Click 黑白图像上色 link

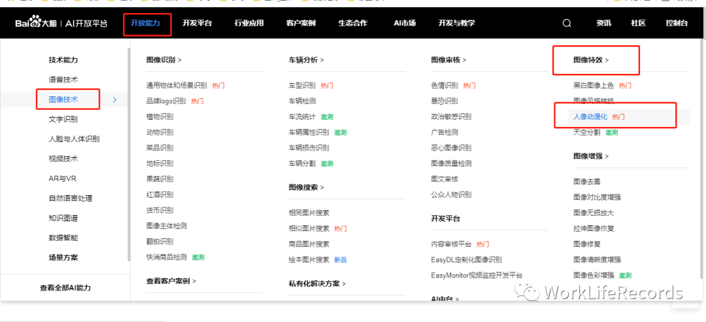click(594, 85)
